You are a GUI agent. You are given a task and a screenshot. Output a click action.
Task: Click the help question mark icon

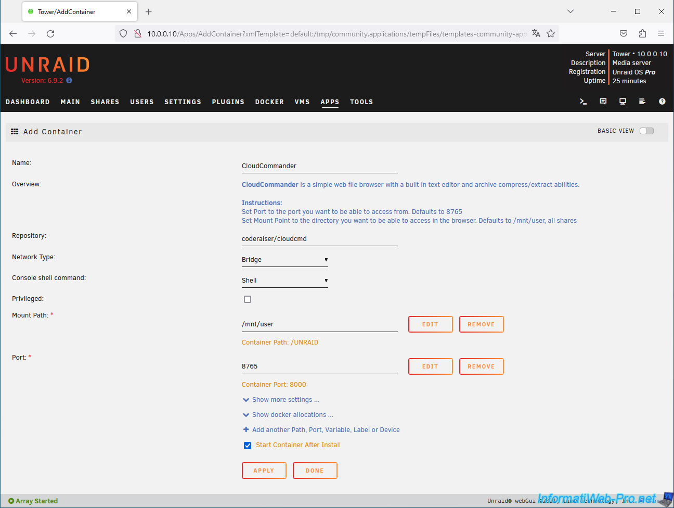coord(662,101)
